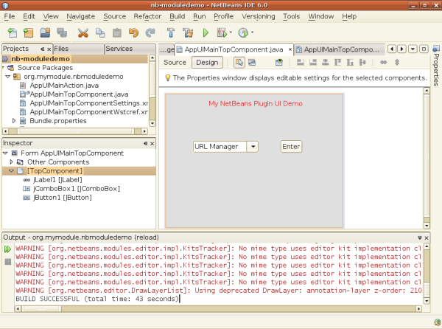Screen dimensions: 442x329
Task: Maximize the editor window button
Action: click(424, 49)
